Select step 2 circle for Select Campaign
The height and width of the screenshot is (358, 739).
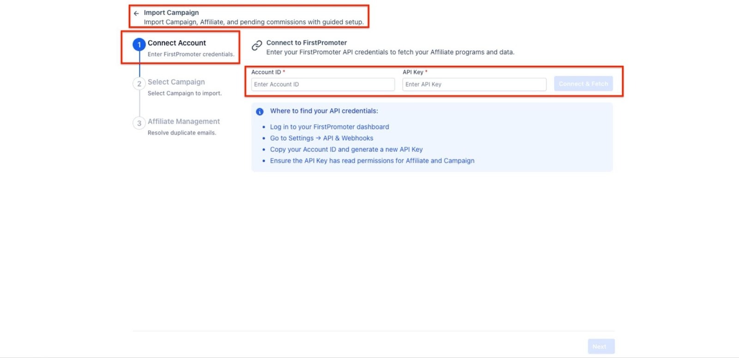[x=139, y=84]
